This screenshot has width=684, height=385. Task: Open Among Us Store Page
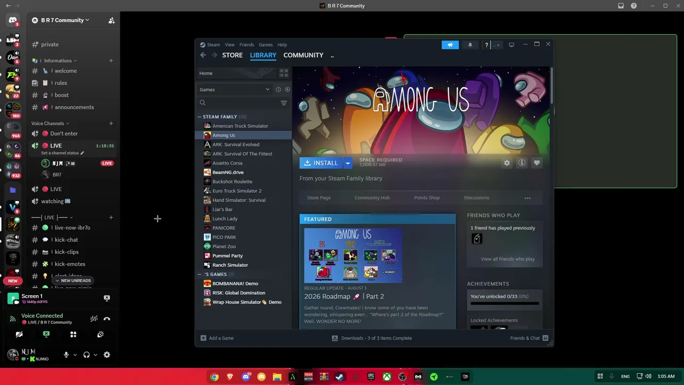[x=319, y=198]
